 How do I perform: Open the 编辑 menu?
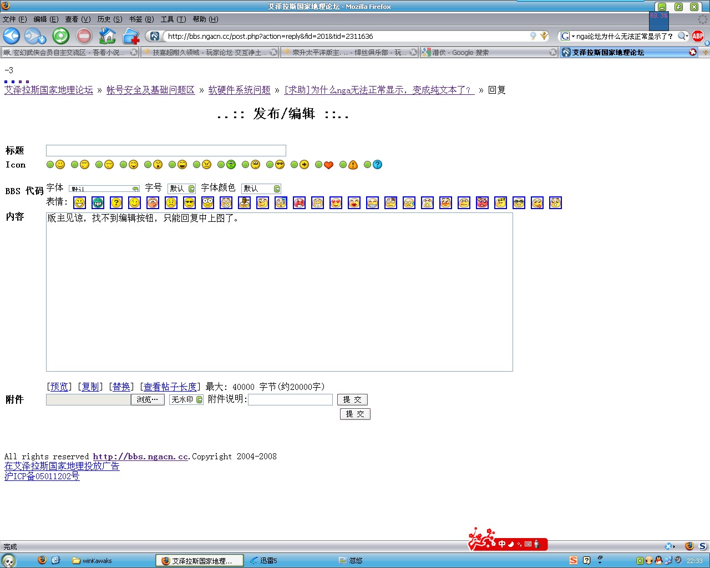click(46, 19)
